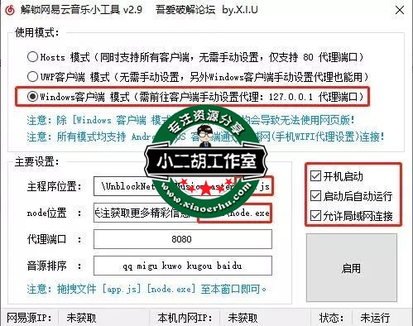Select the Hosts 模式 radio button
Screen dimensions: 413x326
[32, 57]
